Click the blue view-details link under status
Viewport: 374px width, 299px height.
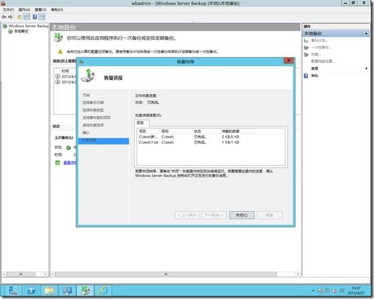click(x=70, y=163)
